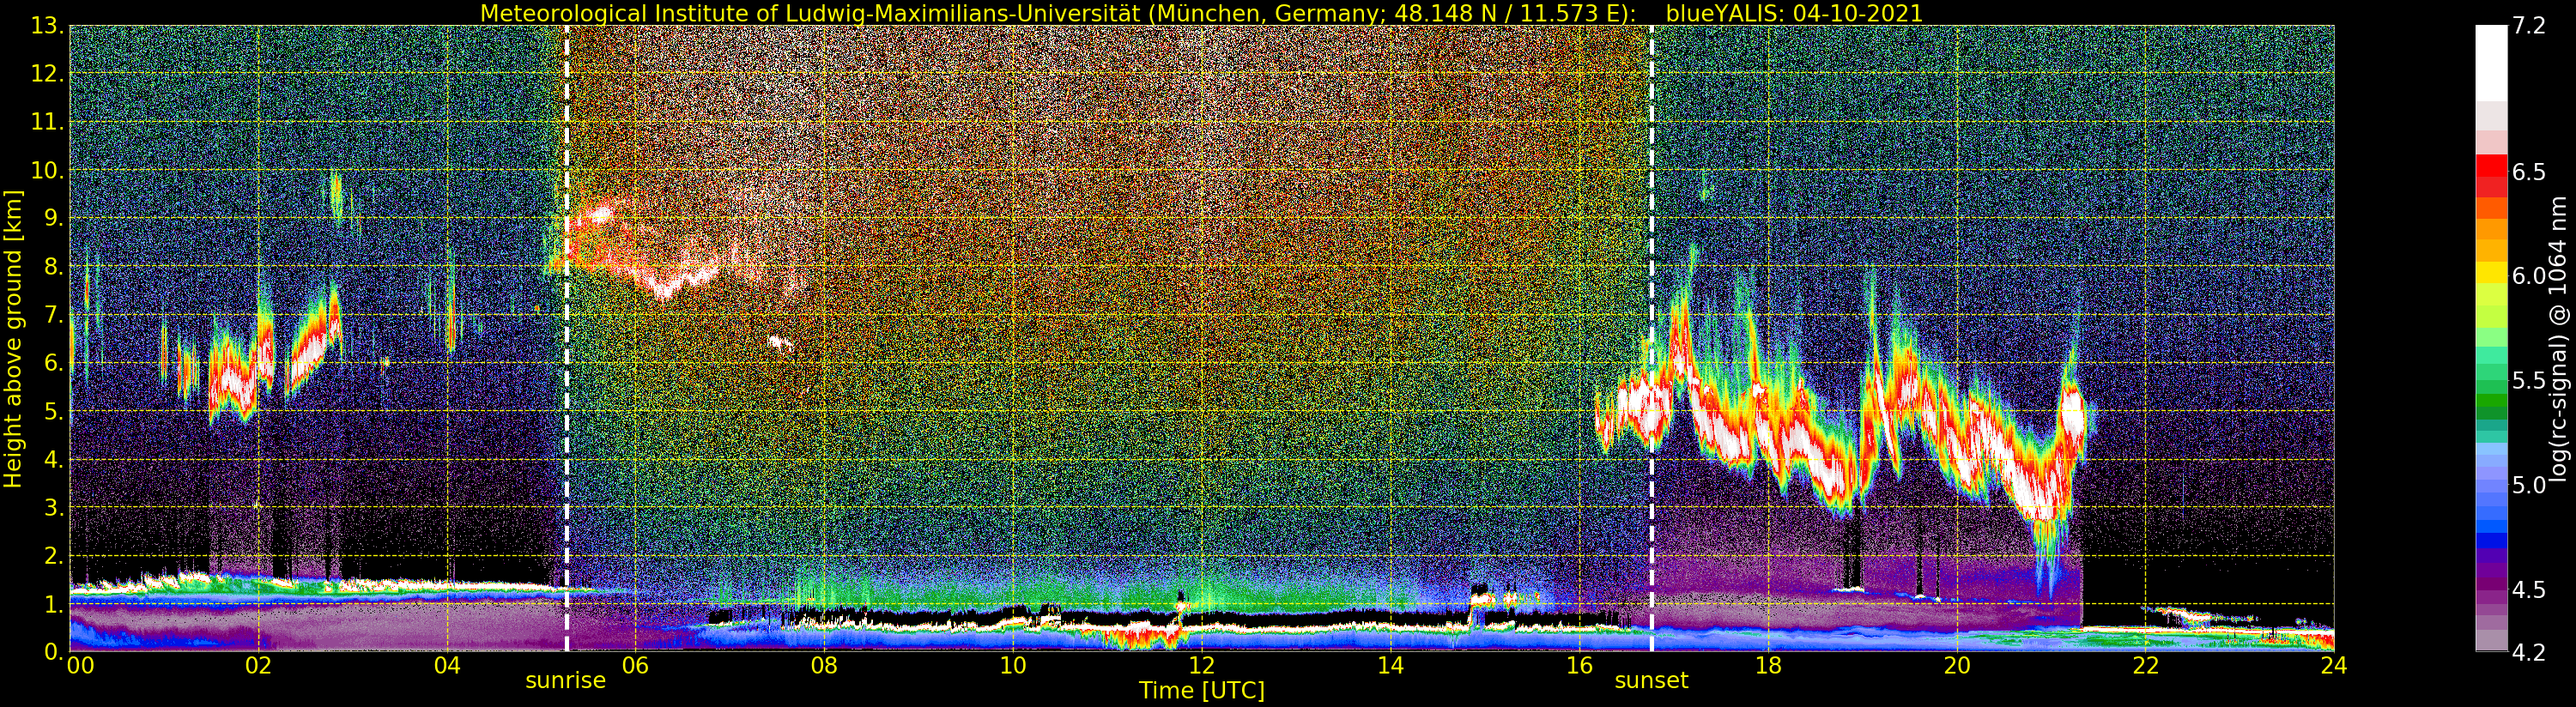The height and width of the screenshot is (707, 2576).
Task: Click the height axis tick label 5
Action: click(54, 412)
